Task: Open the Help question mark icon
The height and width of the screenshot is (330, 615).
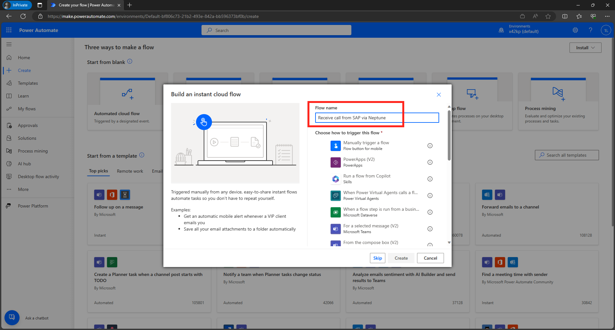Action: 590,30
